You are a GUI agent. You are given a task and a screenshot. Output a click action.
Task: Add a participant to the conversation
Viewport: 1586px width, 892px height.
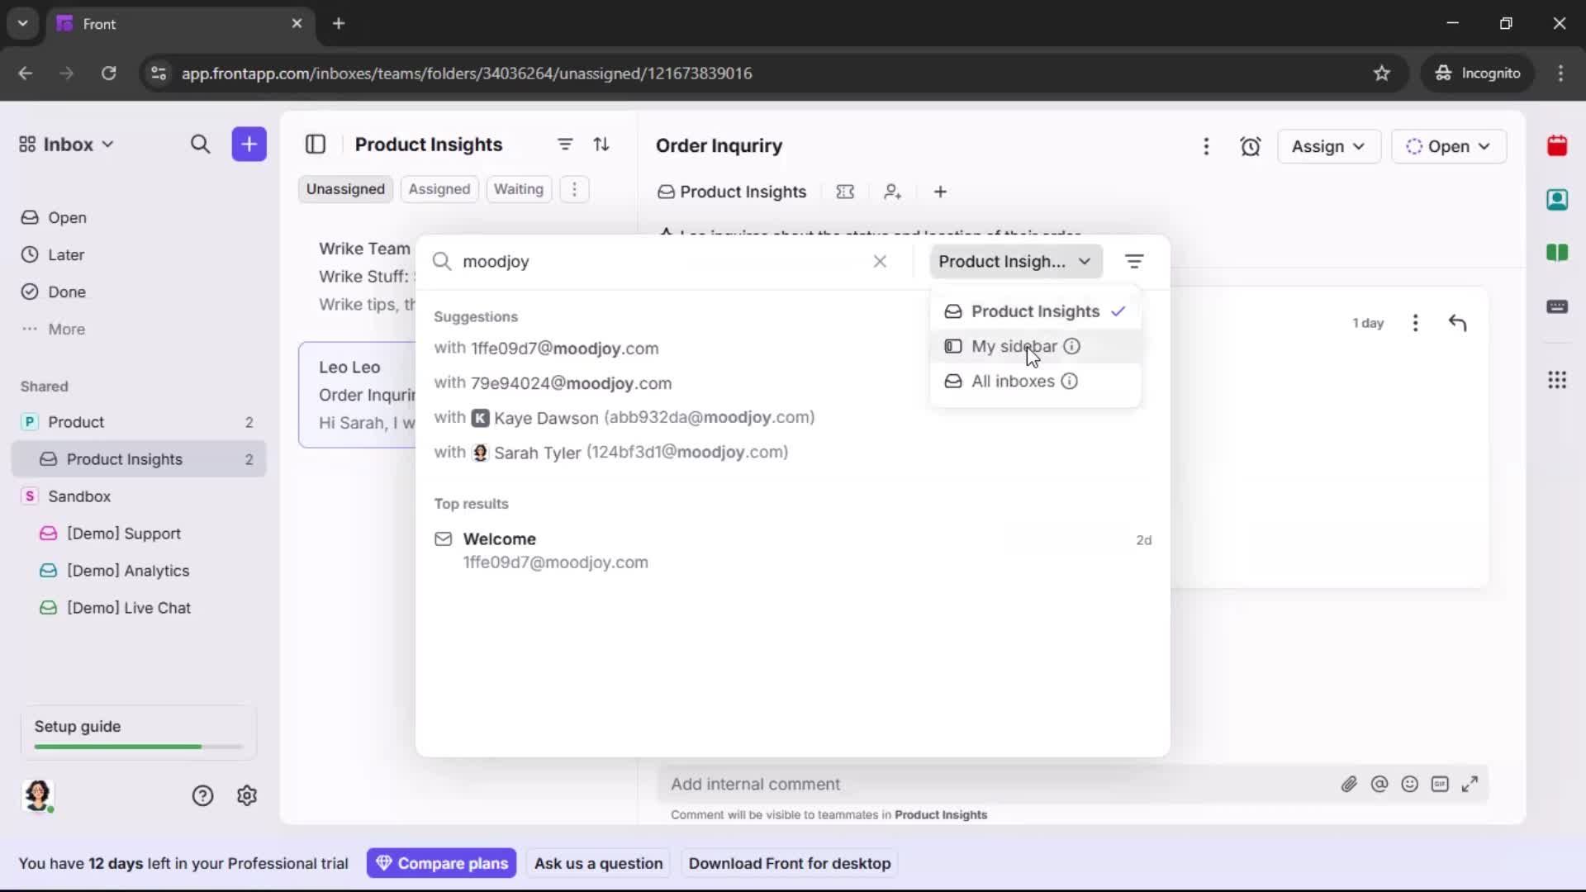(893, 192)
